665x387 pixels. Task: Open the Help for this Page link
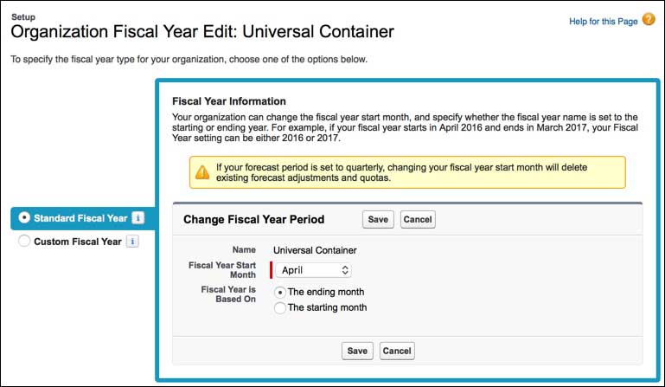point(602,21)
